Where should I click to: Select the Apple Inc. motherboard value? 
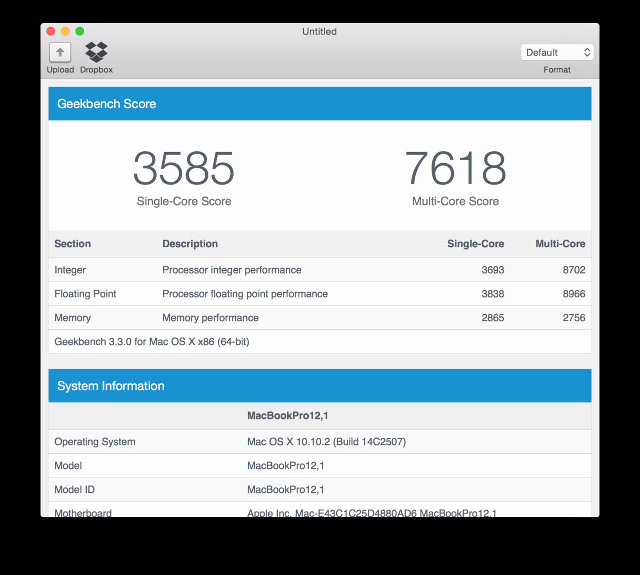(372, 513)
